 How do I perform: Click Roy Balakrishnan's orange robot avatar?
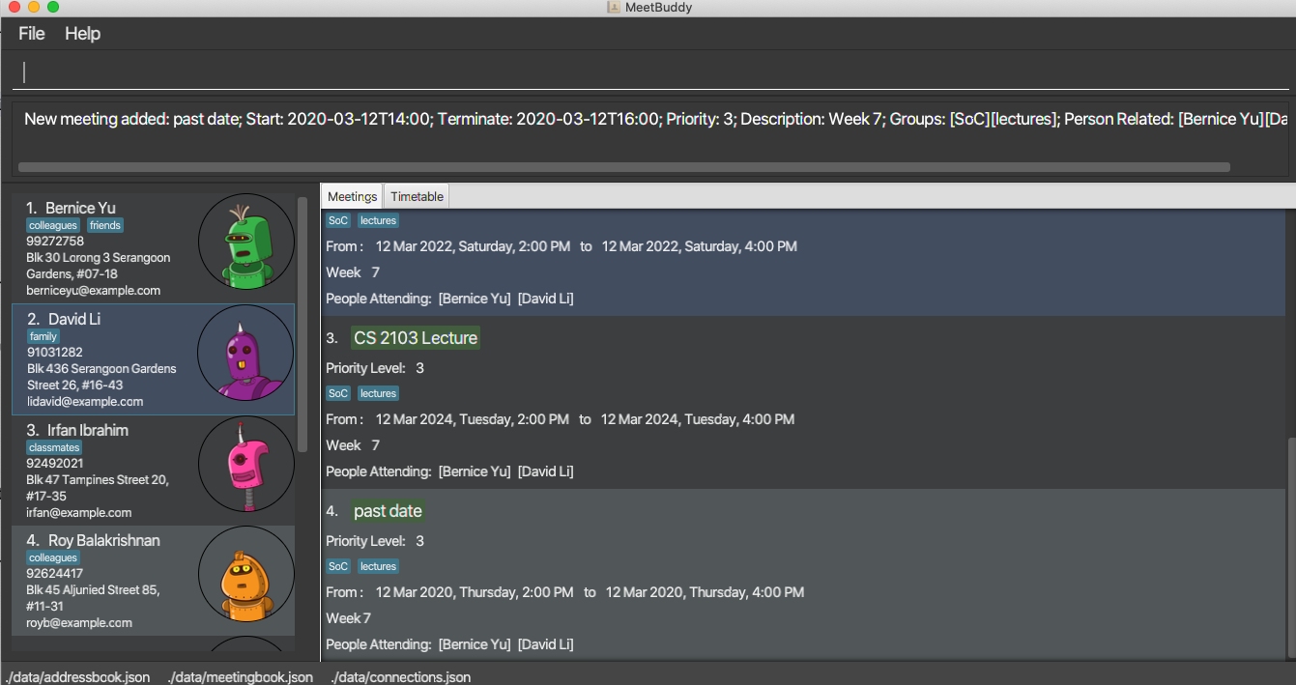coord(245,575)
